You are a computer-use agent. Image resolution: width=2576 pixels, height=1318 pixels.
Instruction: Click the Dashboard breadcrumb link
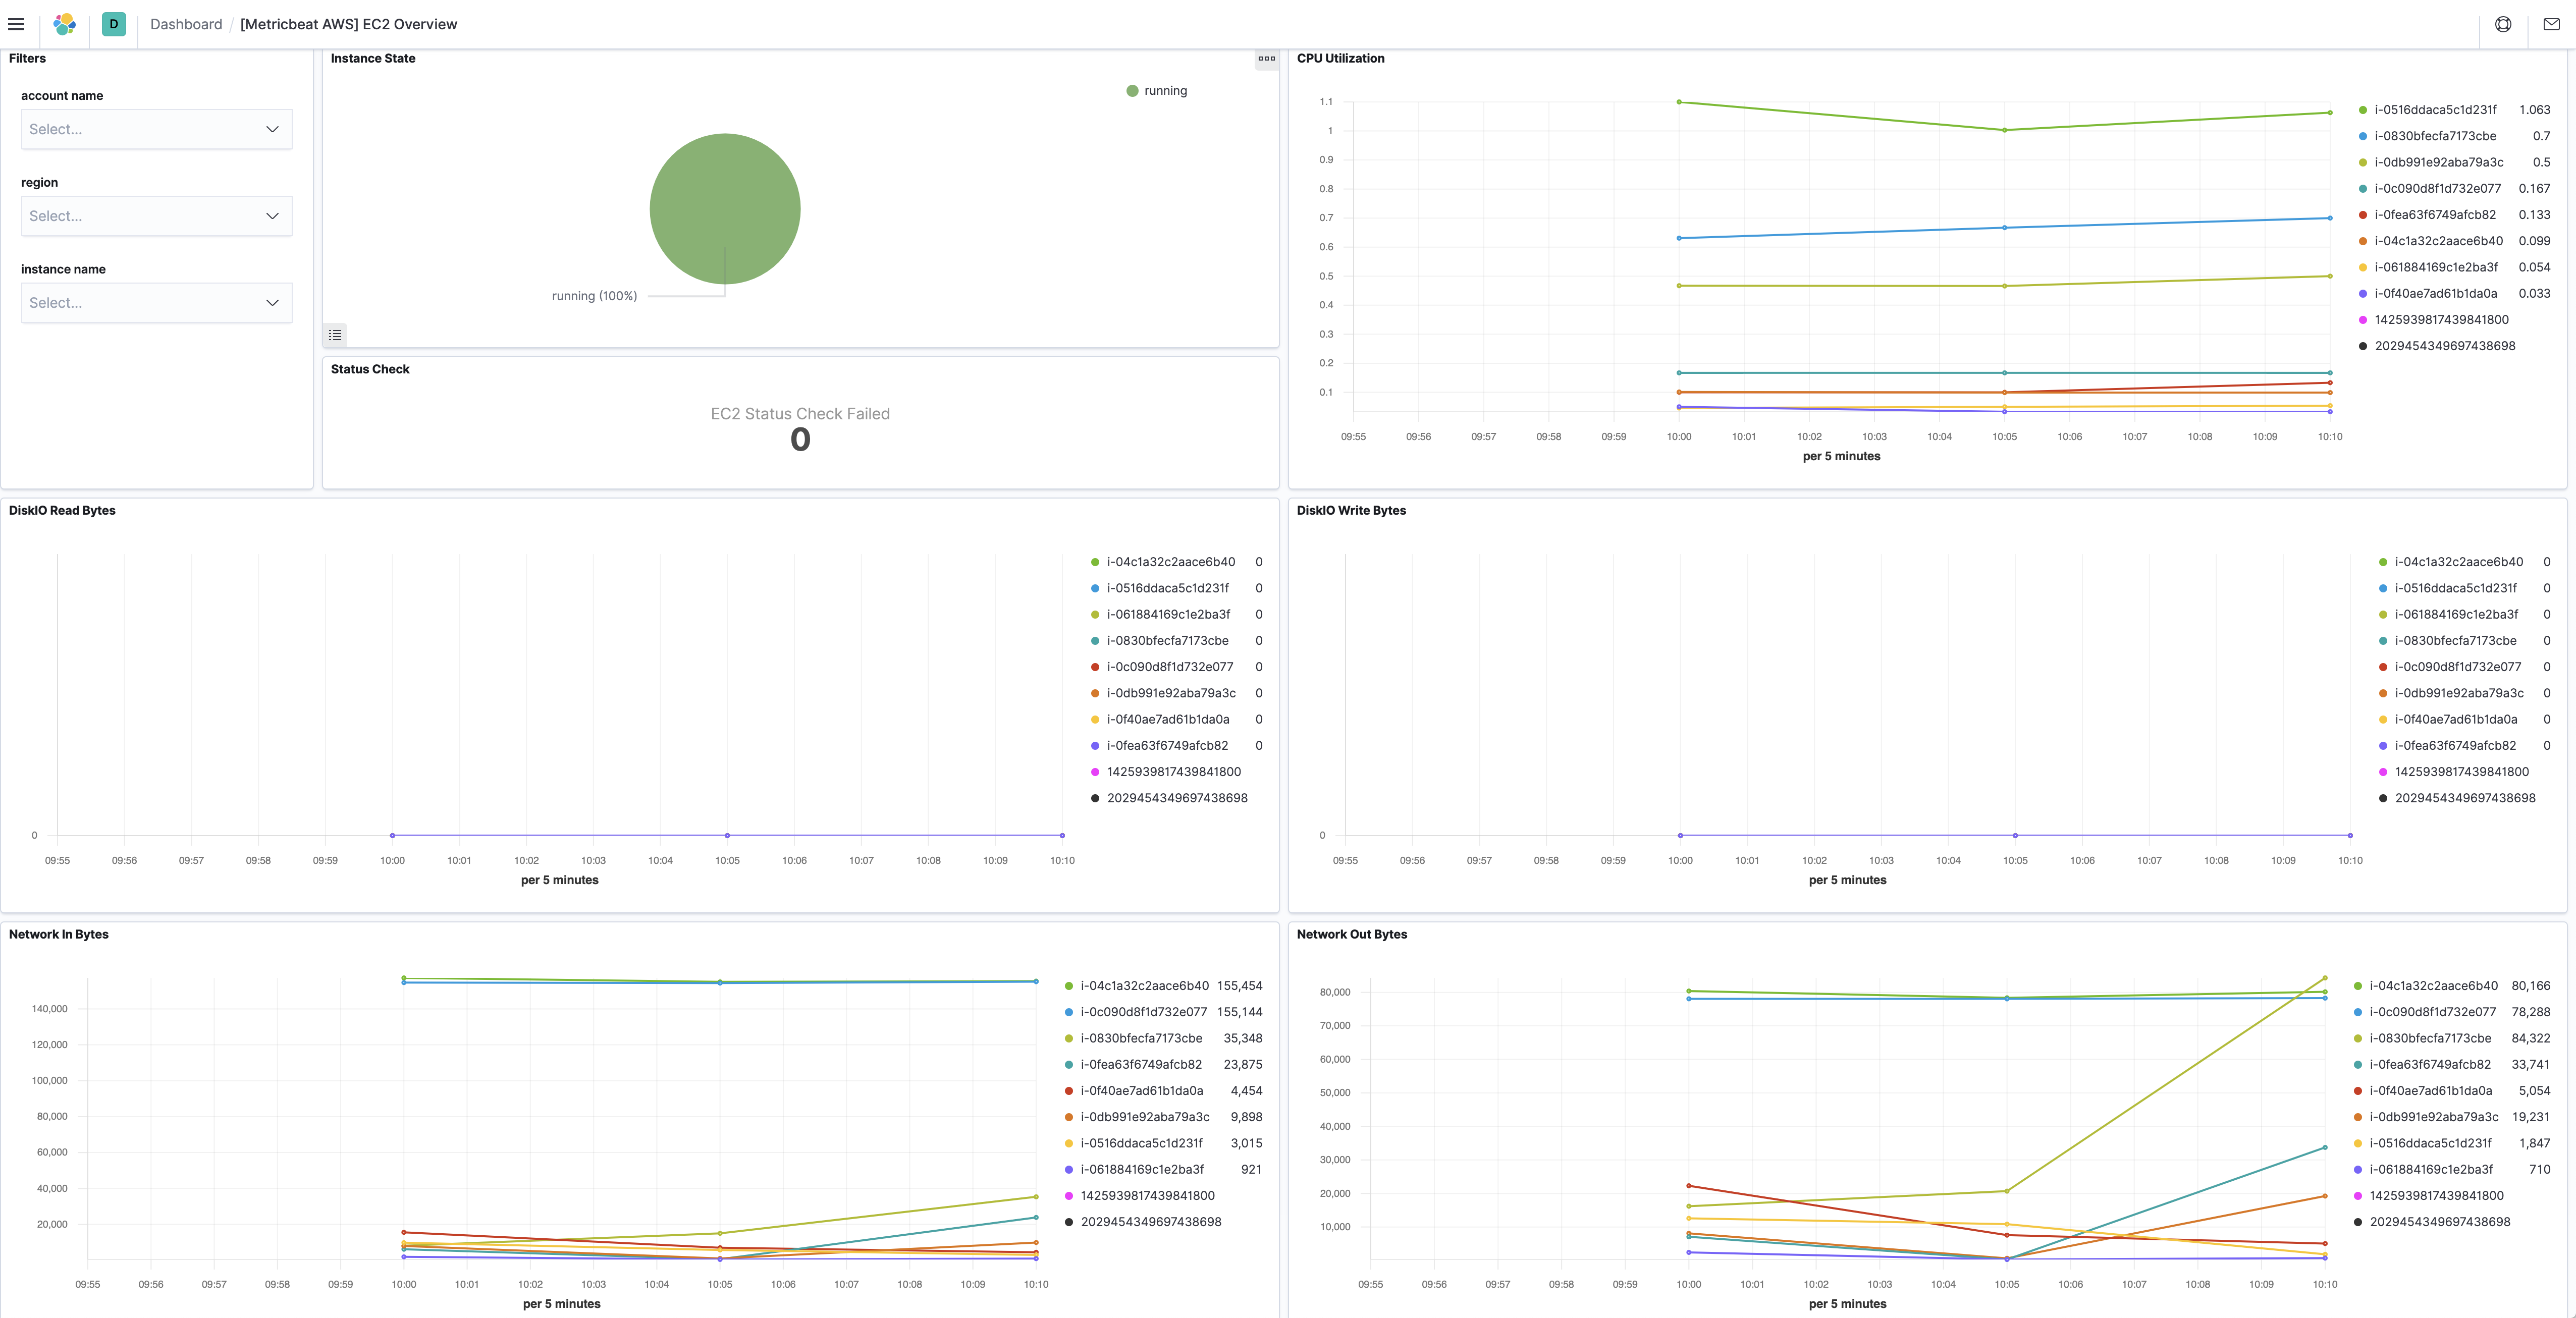pyautogui.click(x=186, y=24)
